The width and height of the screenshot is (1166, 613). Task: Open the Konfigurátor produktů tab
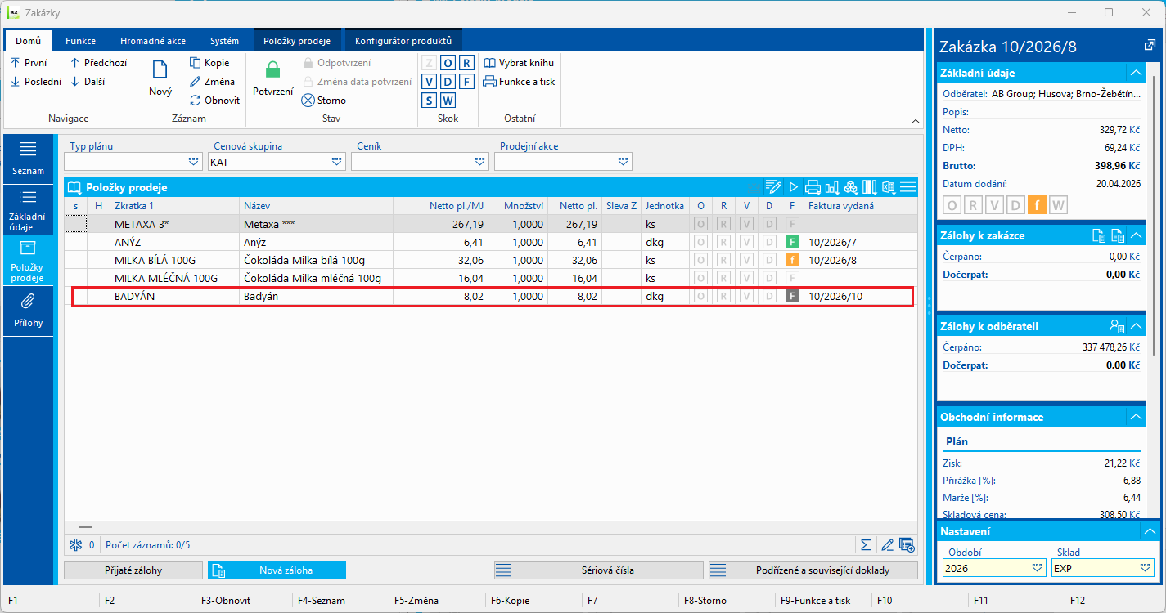tap(403, 41)
